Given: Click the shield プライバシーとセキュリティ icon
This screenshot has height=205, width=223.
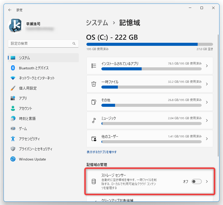Looking at the screenshot, I should pos(13,149).
